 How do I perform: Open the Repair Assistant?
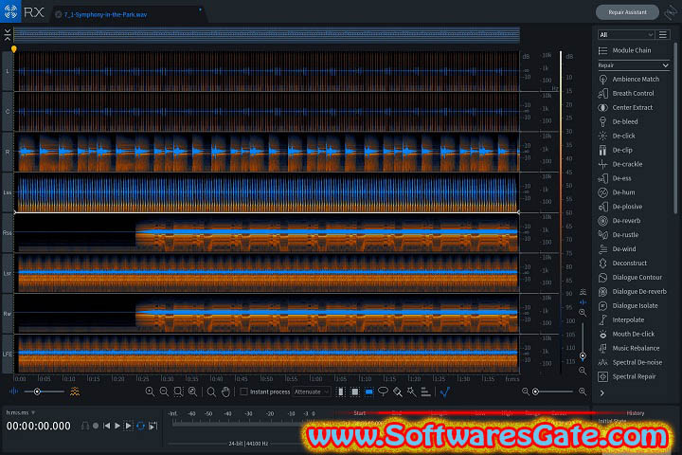(x=627, y=12)
